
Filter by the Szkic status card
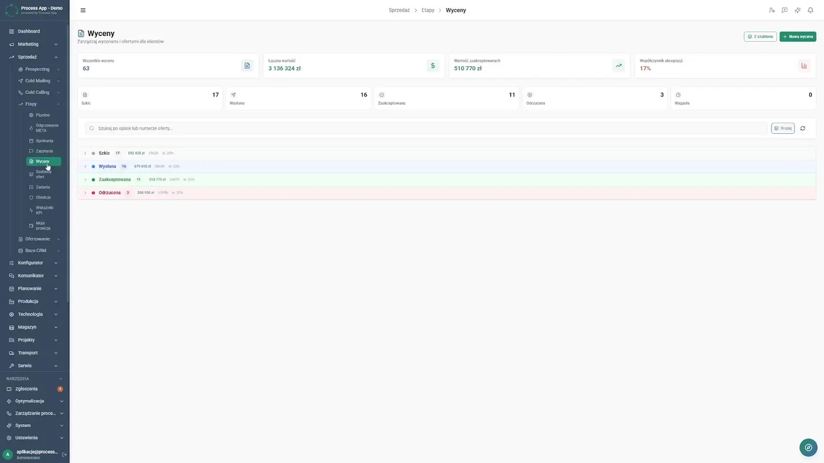[150, 98]
